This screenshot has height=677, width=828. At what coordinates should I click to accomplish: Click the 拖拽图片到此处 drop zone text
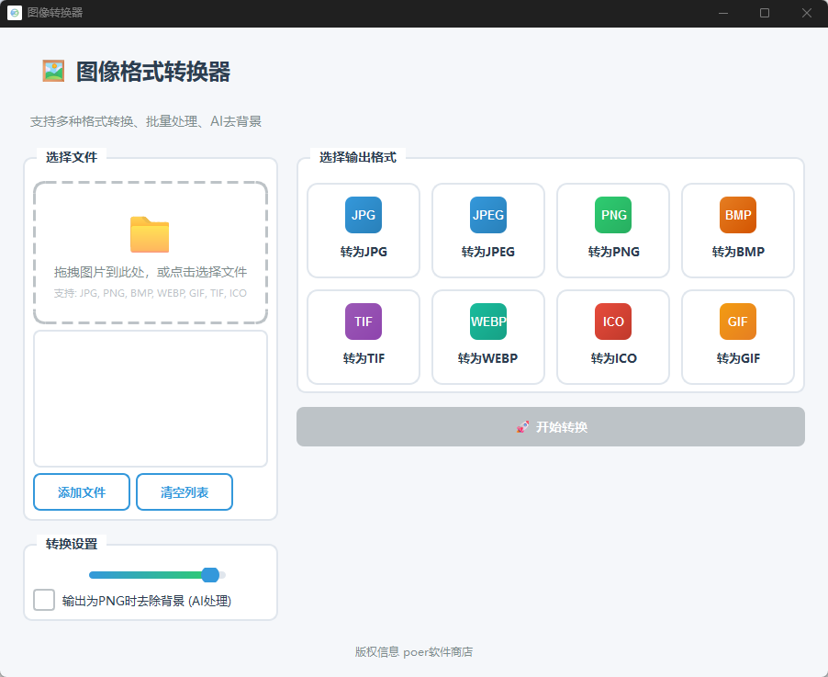pyautogui.click(x=150, y=272)
